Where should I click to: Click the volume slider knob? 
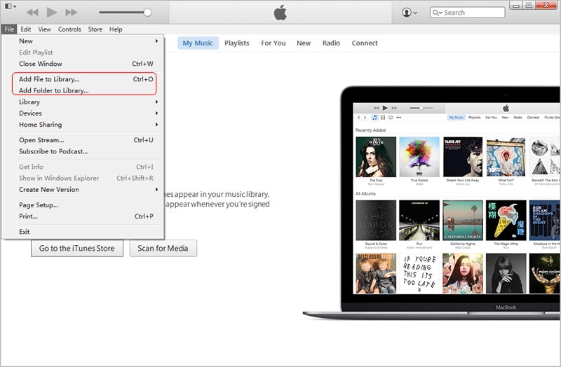(147, 13)
